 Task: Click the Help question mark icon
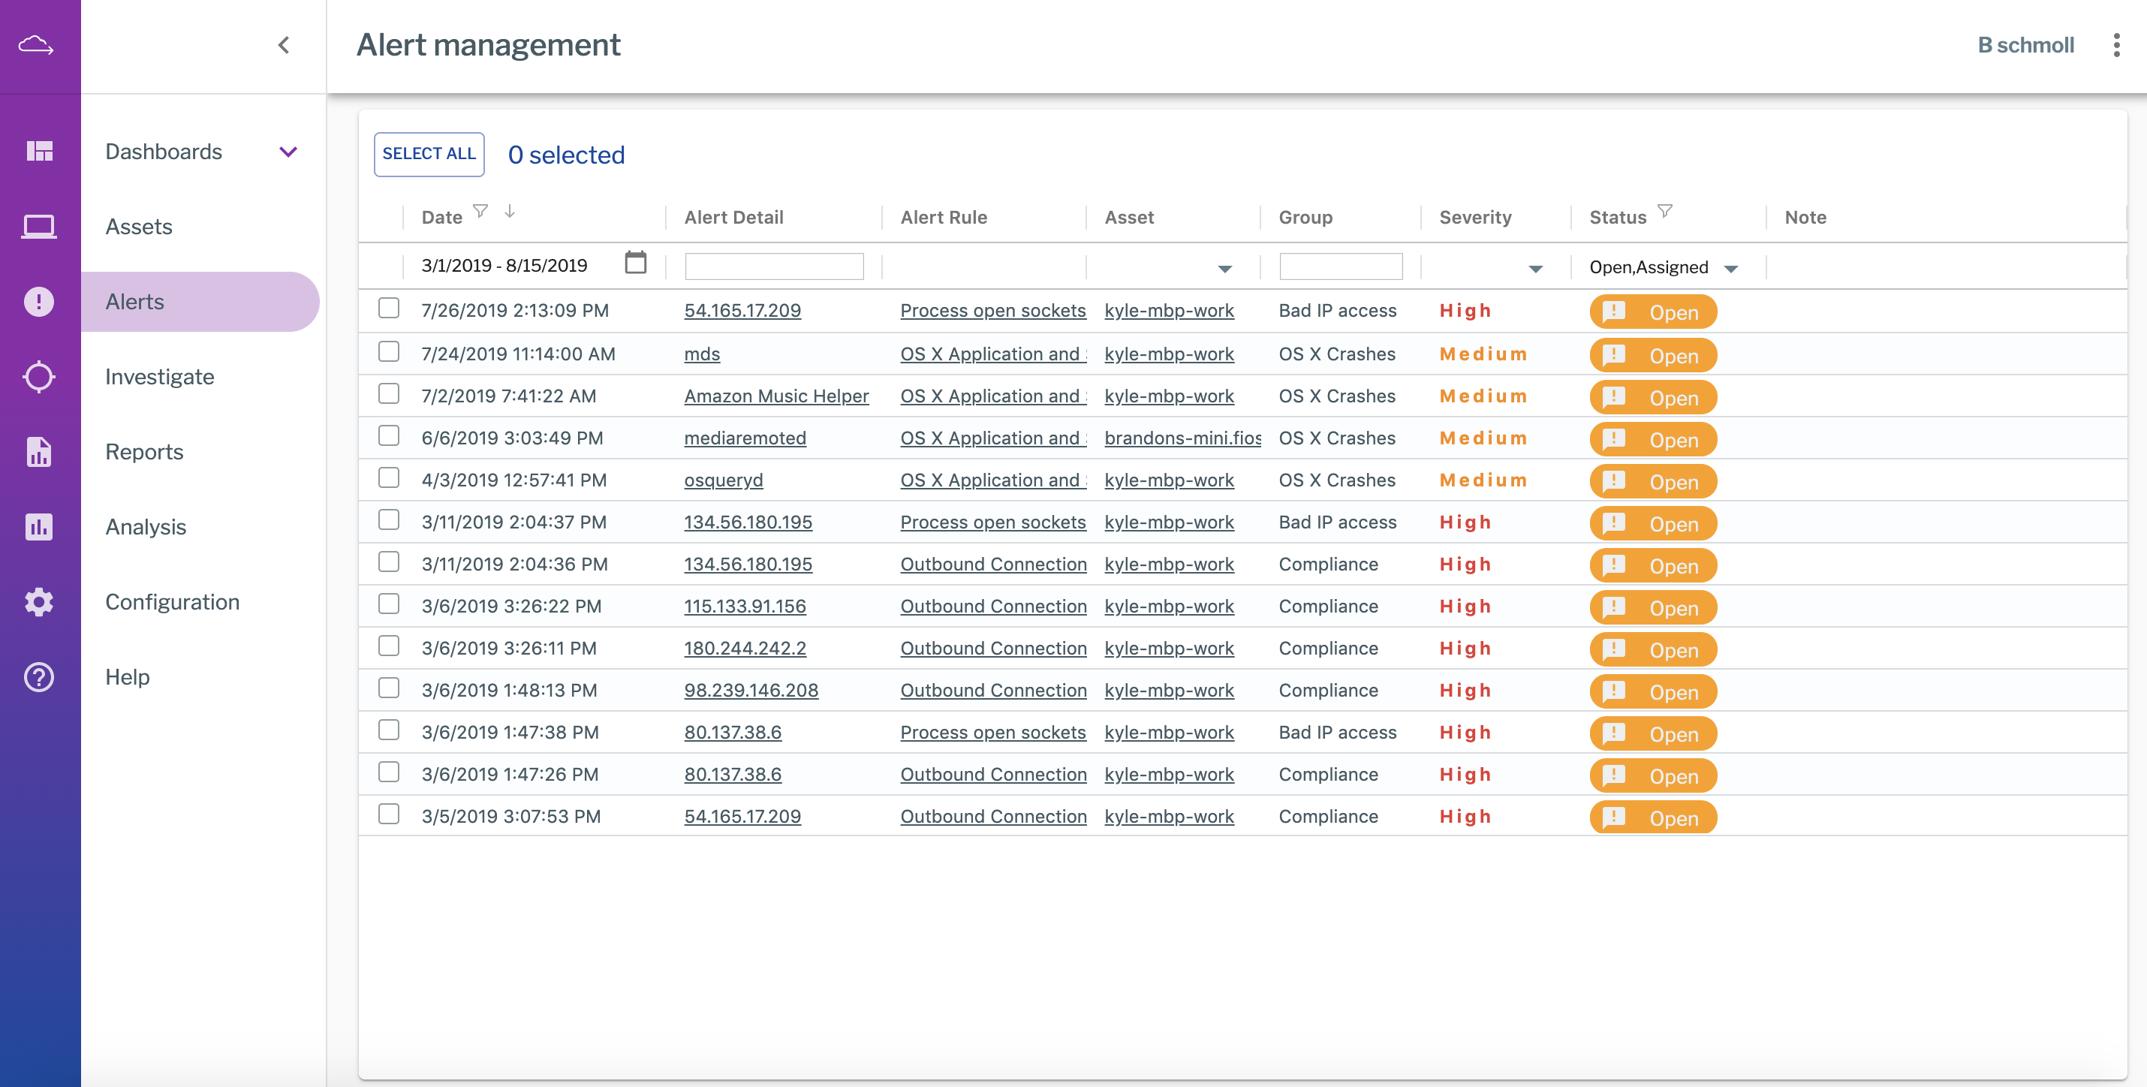click(x=39, y=677)
